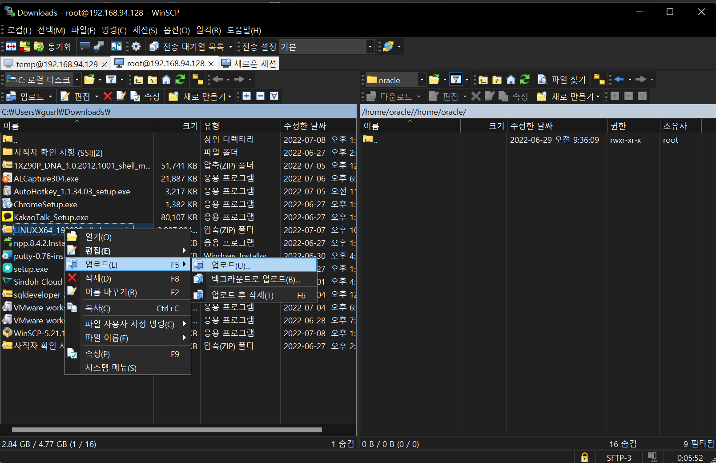Open the 옵션(O) menu
The width and height of the screenshot is (716, 463).
177,30
